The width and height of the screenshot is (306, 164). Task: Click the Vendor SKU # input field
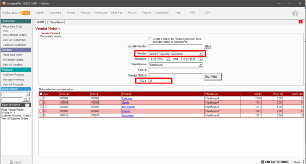(176, 75)
